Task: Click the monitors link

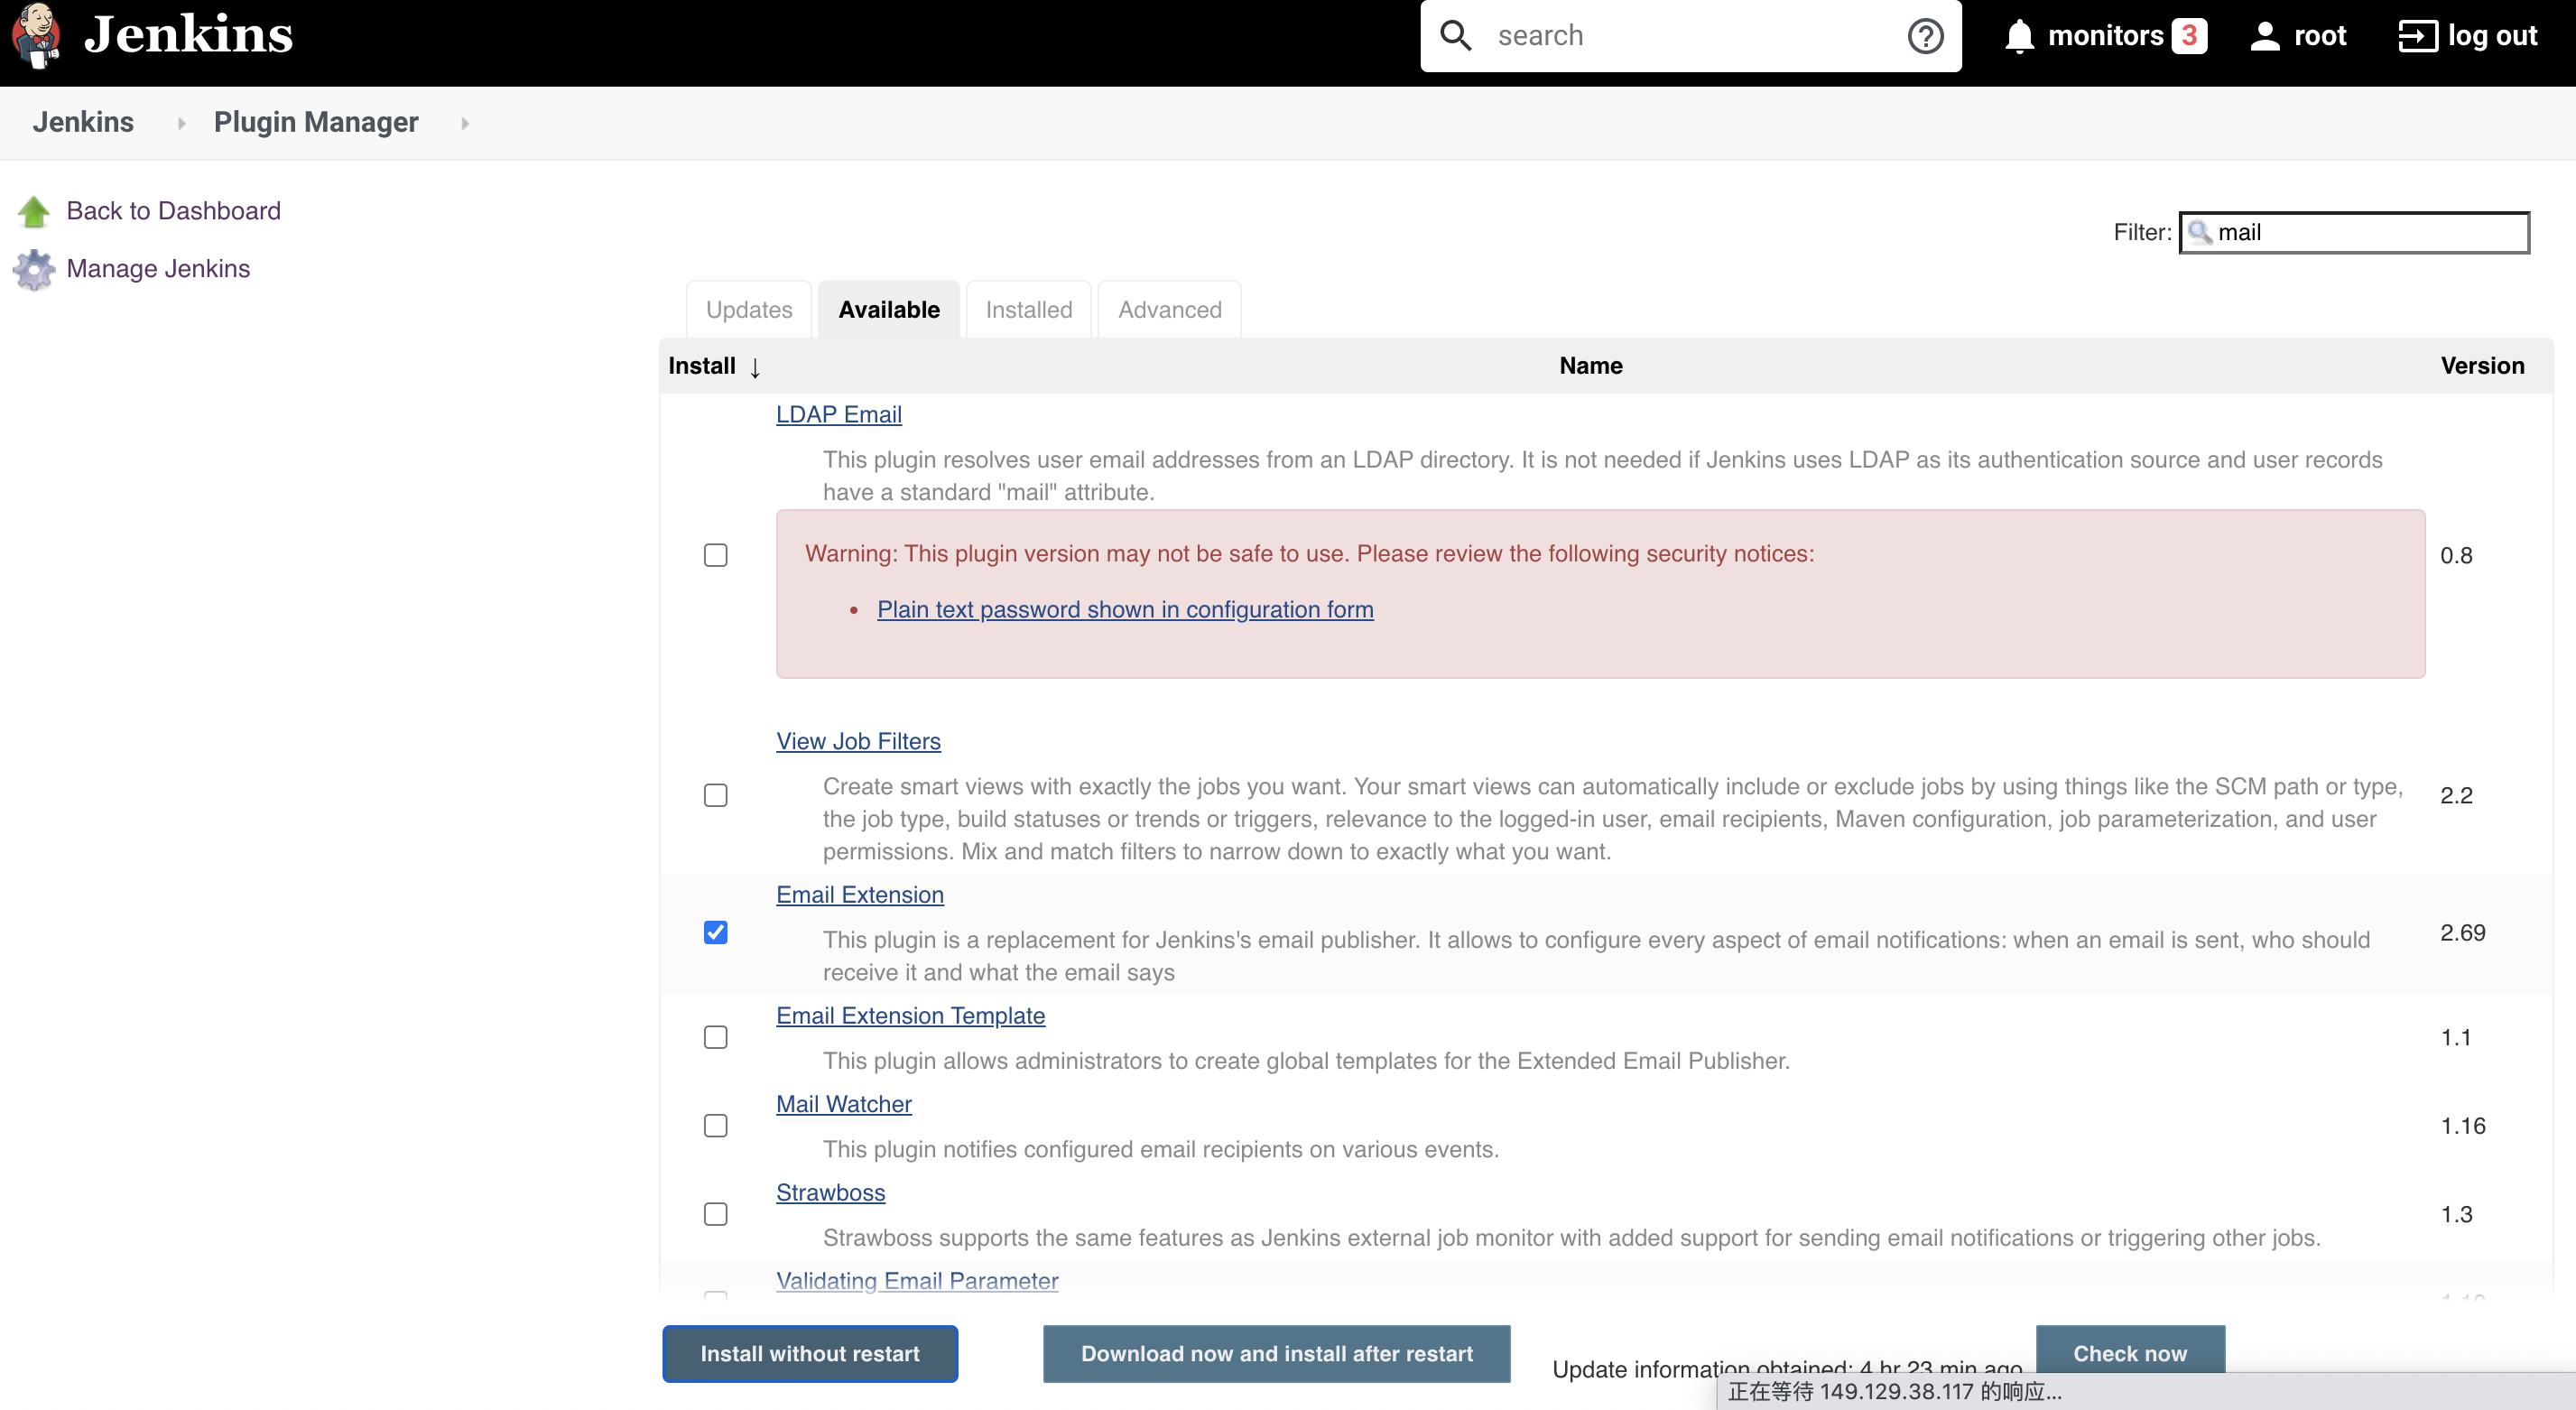Action: click(2105, 36)
